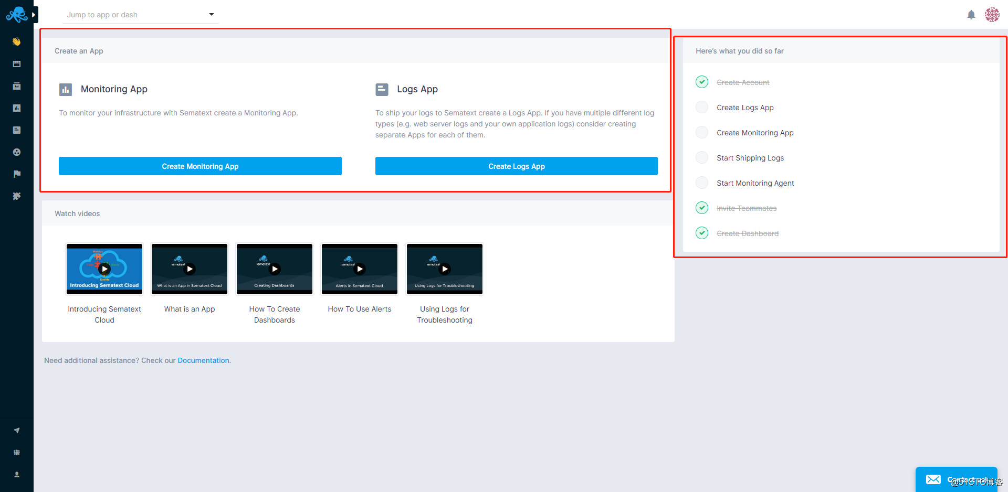Click the Create Account completed checkmark
This screenshot has height=492, width=1008.
702,82
